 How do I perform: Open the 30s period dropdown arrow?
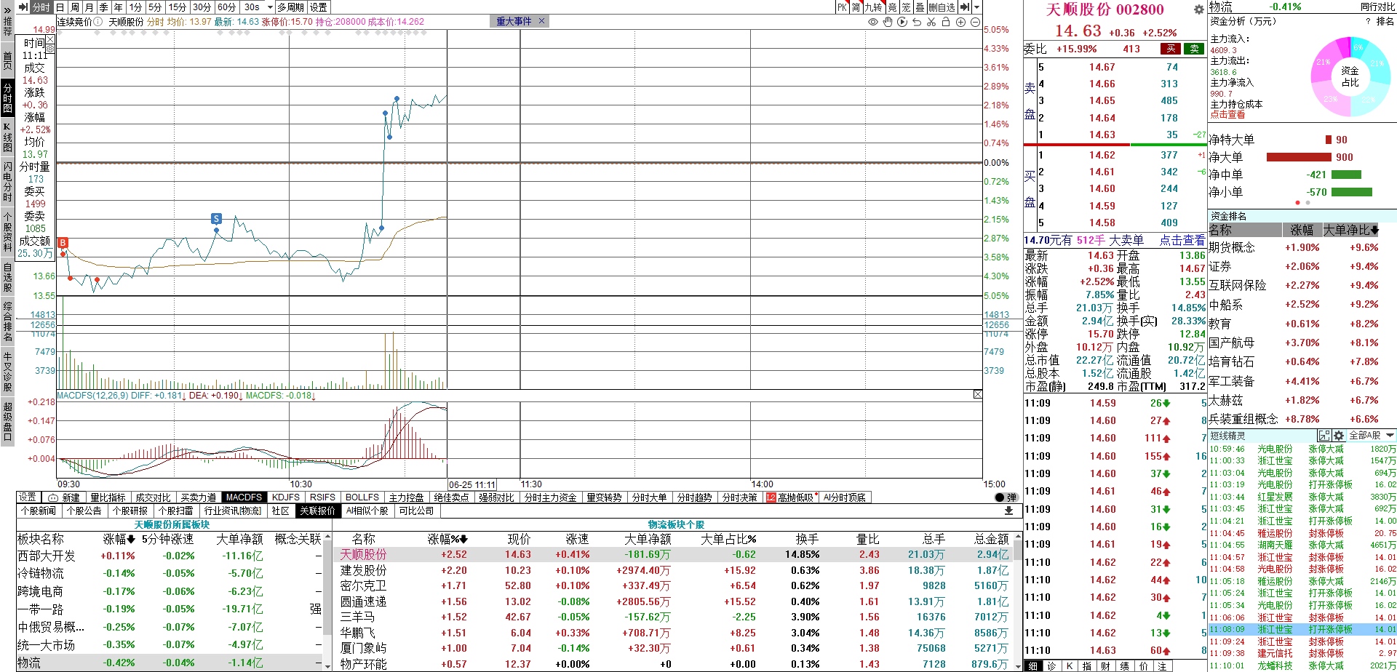pos(268,7)
